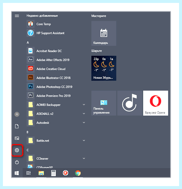The height and width of the screenshot is (189, 182).
Task: Click the Мастерите tile group title
Action: [99, 16]
